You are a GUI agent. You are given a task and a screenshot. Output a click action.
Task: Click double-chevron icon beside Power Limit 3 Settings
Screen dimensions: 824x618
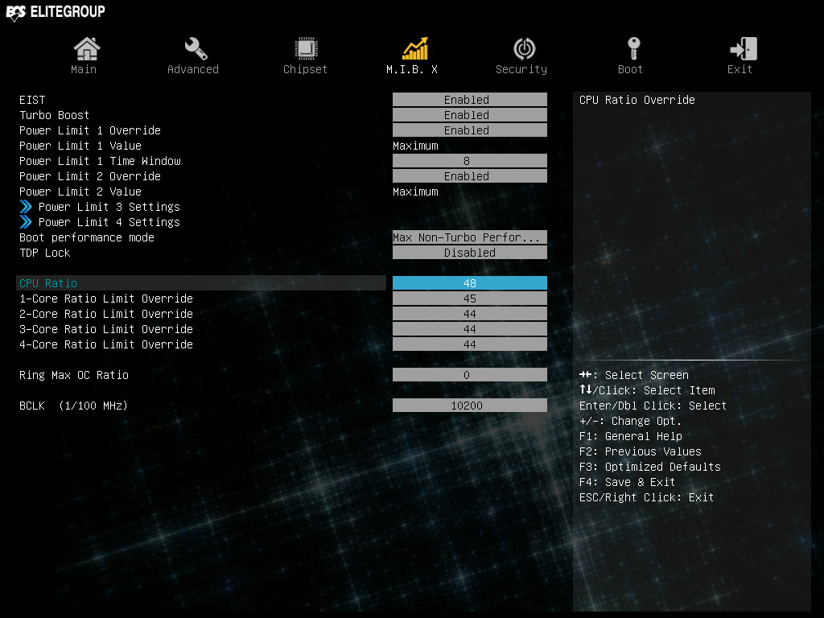(x=26, y=207)
